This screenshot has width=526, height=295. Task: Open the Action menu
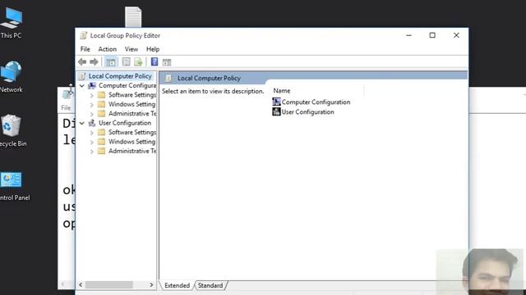[x=108, y=49]
